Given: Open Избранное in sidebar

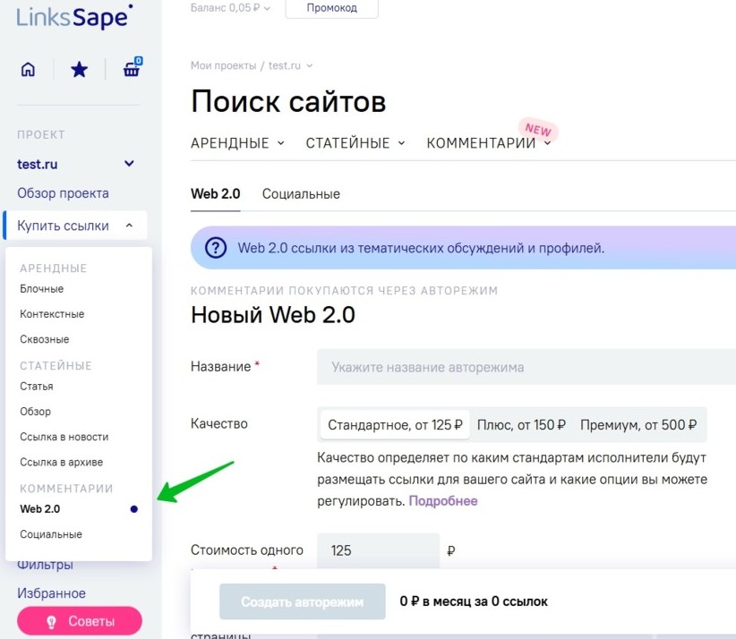Looking at the screenshot, I should click(x=52, y=593).
